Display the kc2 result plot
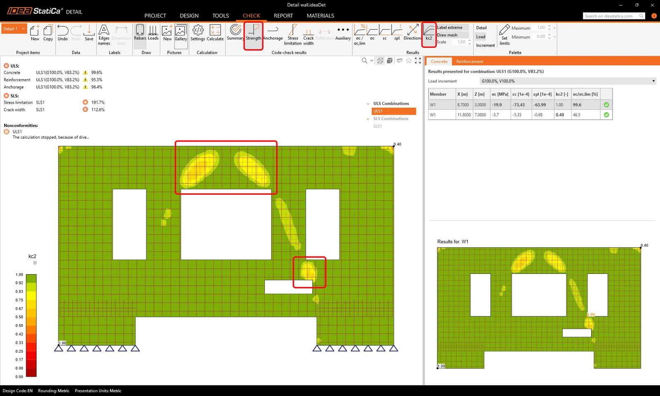660x396 pixels. click(429, 33)
